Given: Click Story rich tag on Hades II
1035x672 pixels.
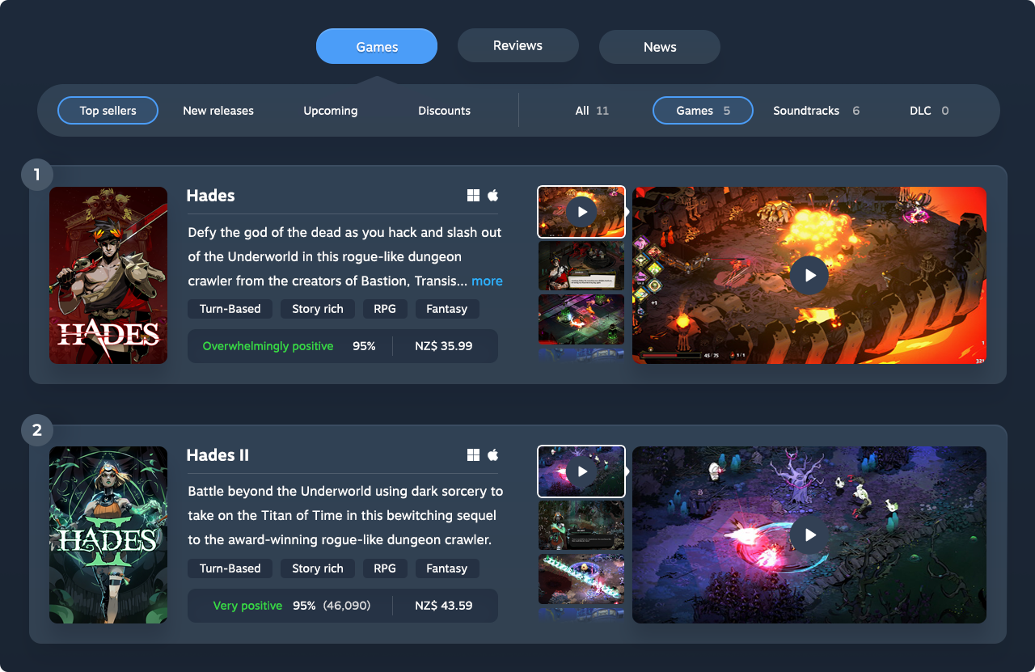Looking at the screenshot, I should click(x=318, y=568).
